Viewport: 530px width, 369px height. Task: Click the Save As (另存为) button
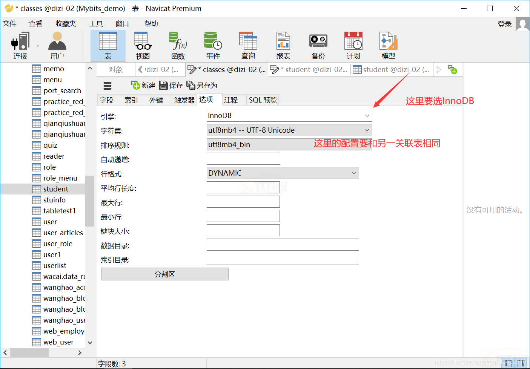pos(202,85)
